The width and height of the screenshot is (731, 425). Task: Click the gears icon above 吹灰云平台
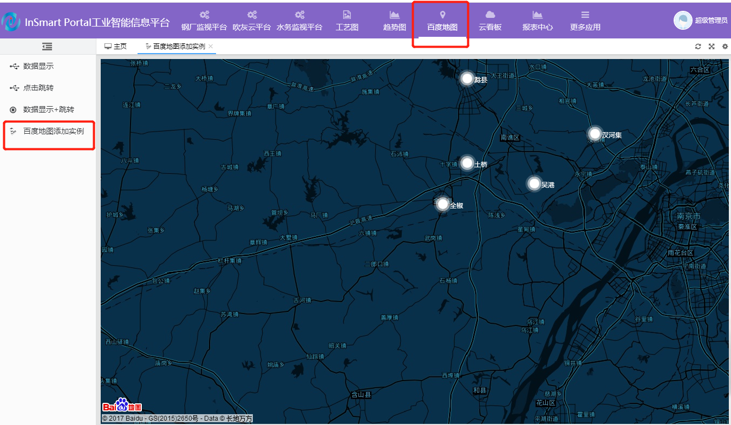252,15
